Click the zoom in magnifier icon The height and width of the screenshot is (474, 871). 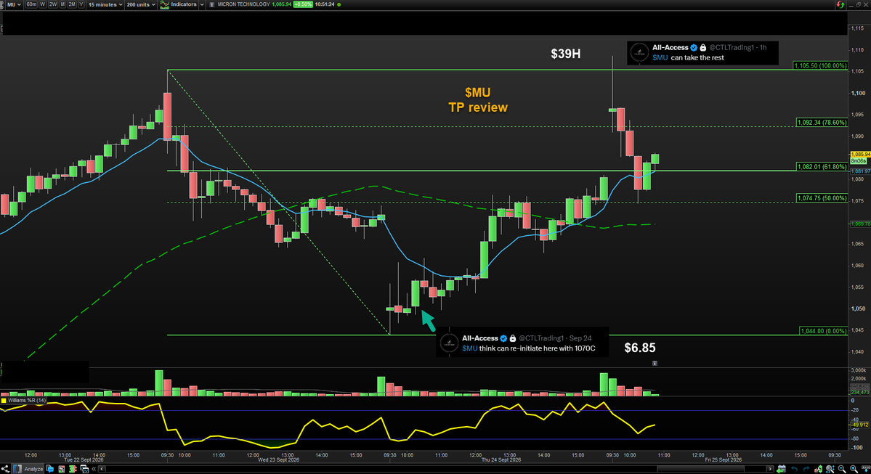coord(854,469)
